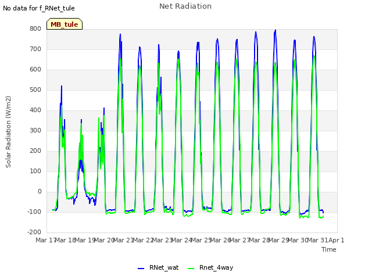Click the 300 y-axis tick label
This screenshot has height=279, width=372.
click(x=35, y=130)
